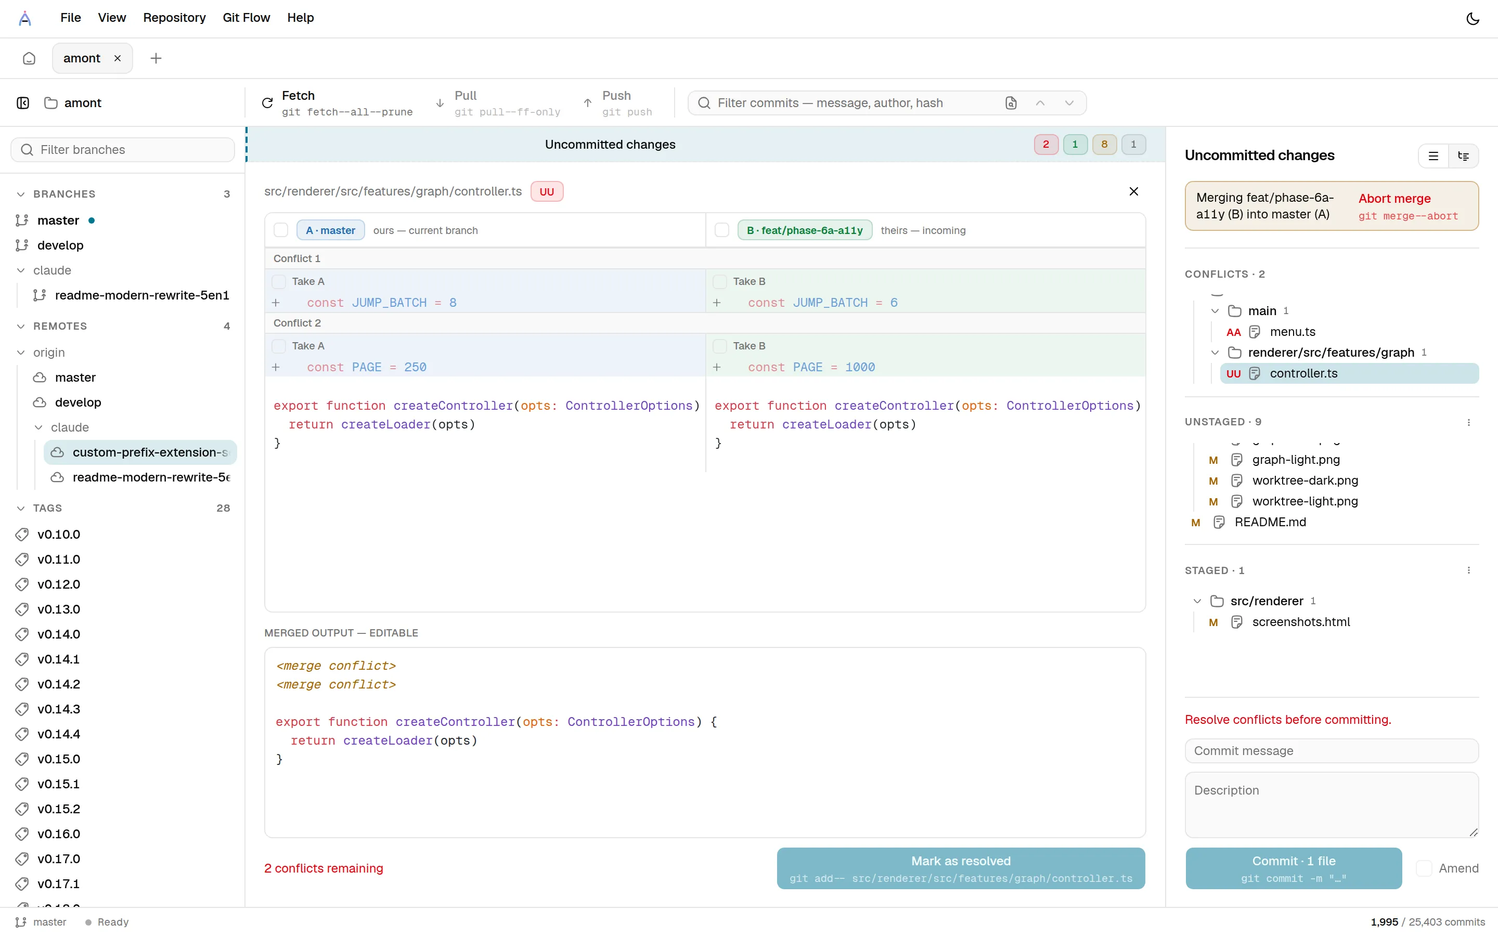
Task: Add a new repository tab
Action: pos(156,58)
